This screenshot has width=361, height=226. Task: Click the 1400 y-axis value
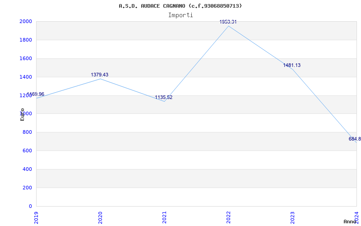coord(26,77)
